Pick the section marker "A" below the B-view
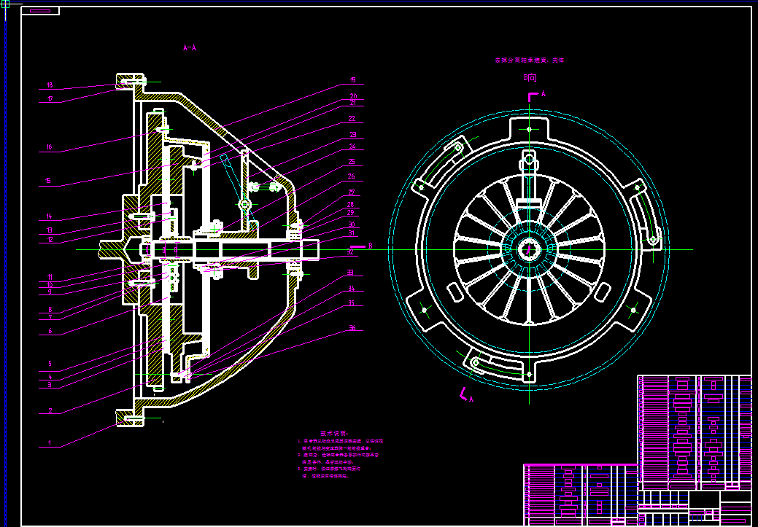 [x=471, y=399]
